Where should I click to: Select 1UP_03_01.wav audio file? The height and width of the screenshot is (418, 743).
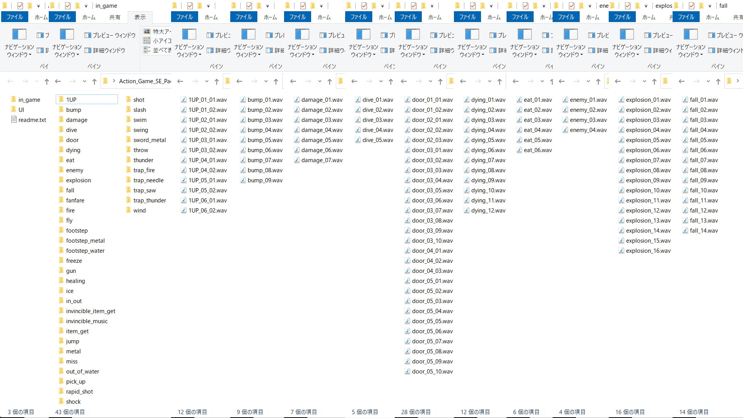pyautogui.click(x=204, y=140)
